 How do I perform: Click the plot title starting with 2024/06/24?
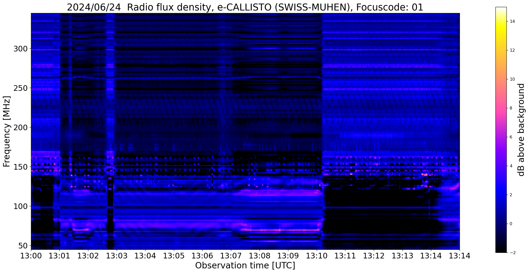(x=245, y=7)
